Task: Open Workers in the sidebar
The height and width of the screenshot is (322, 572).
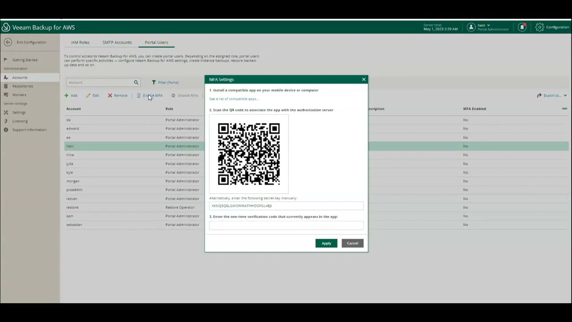Action: 19,95
